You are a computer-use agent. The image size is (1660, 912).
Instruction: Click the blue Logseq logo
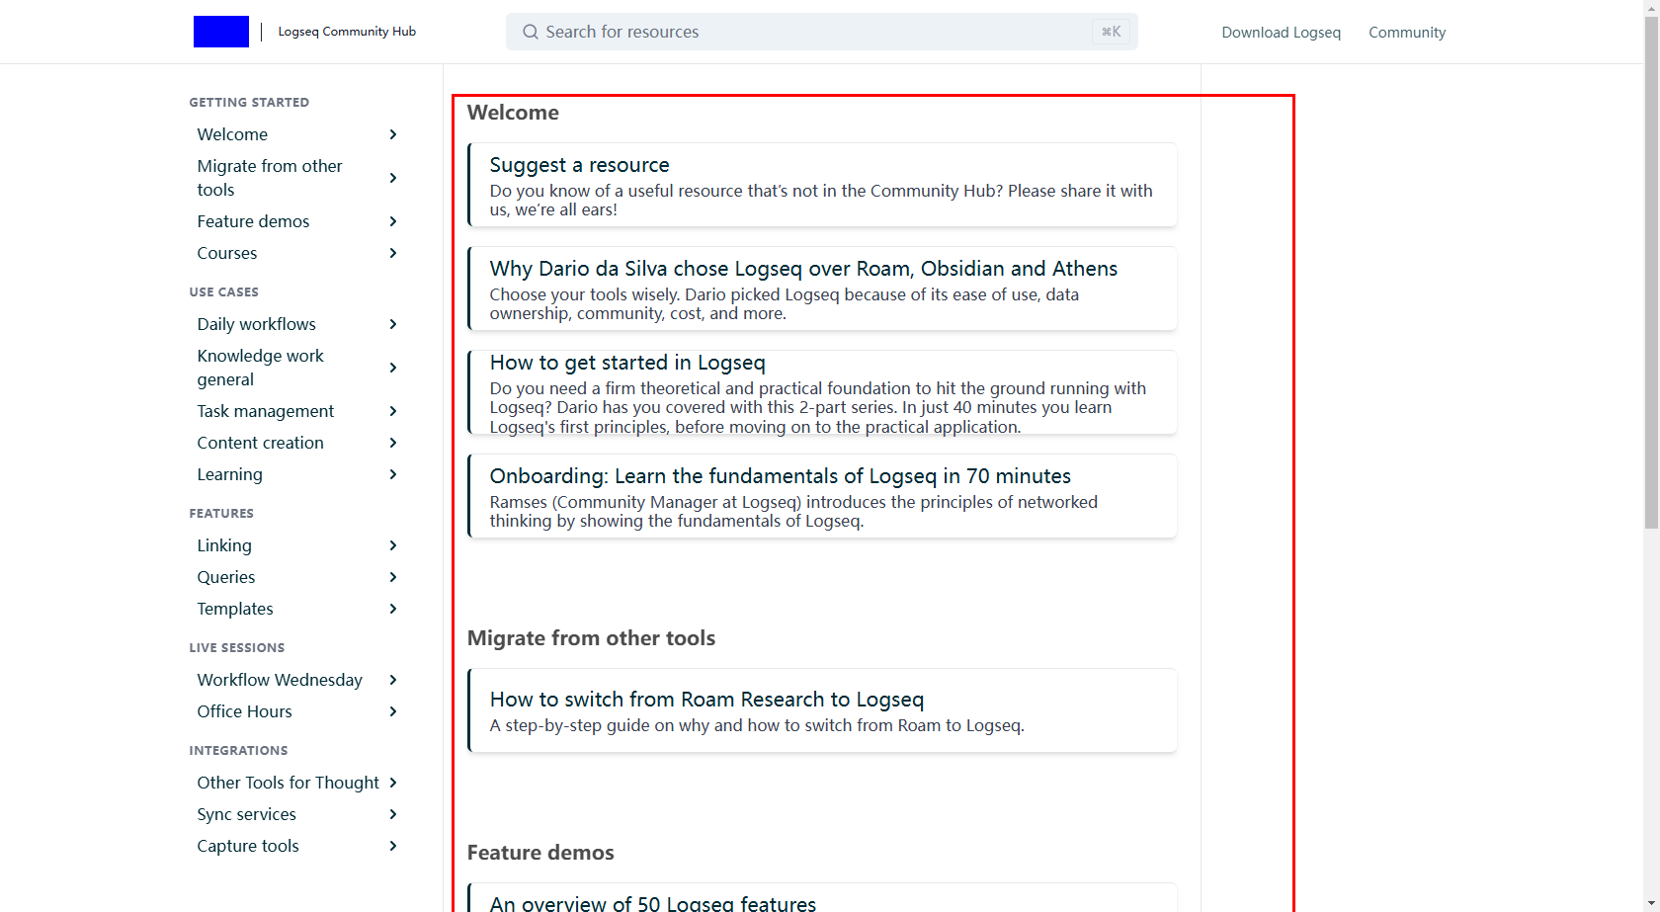(x=220, y=32)
